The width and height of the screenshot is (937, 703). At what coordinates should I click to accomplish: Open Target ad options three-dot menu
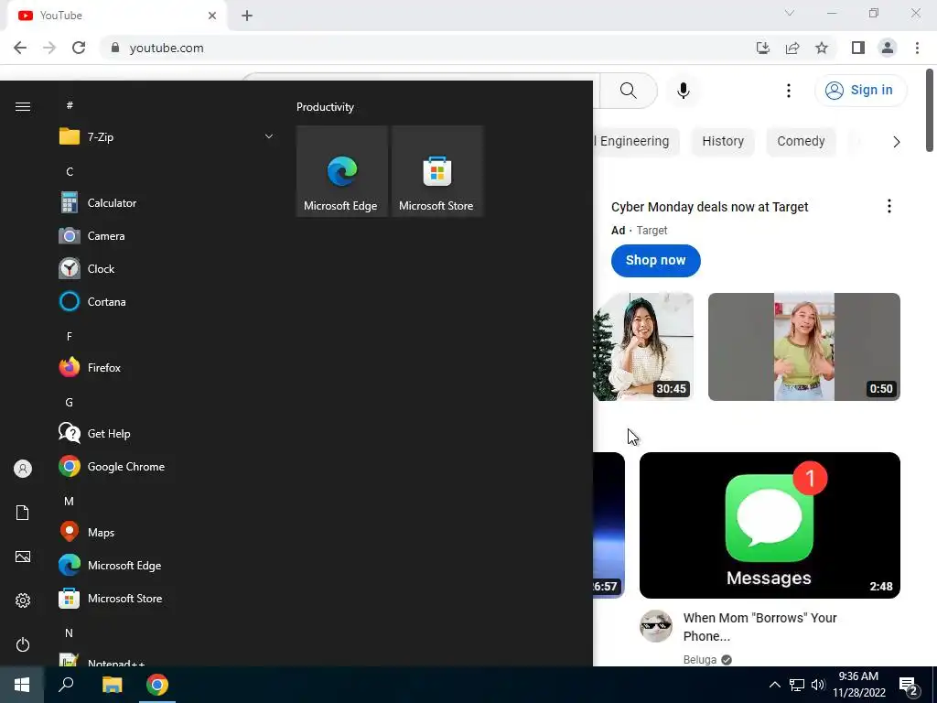tap(889, 206)
